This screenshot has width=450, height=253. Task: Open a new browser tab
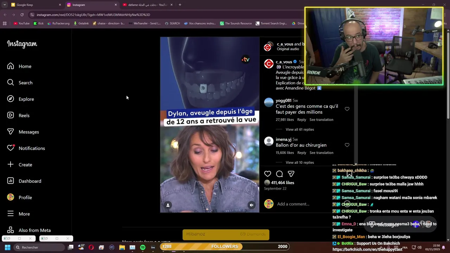[x=180, y=5]
